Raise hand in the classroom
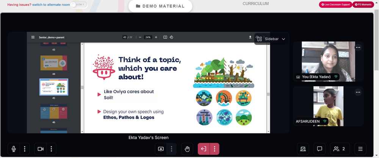 click(187, 149)
